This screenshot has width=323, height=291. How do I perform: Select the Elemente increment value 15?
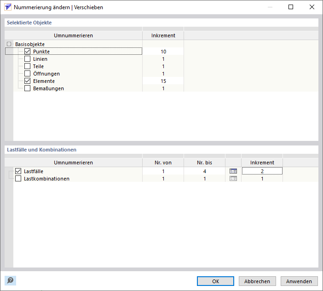tap(163, 81)
